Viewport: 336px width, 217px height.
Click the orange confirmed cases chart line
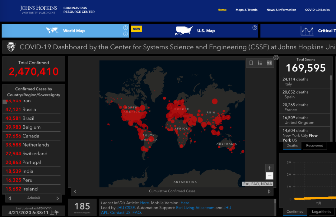(x=315, y=198)
